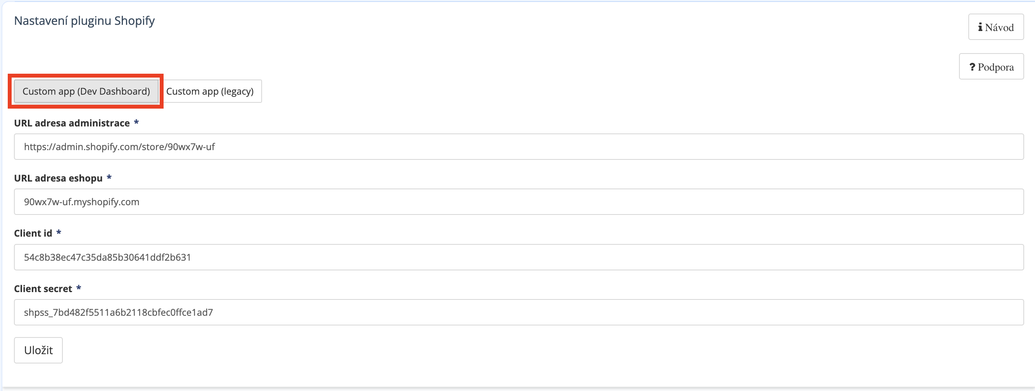Screen dimensions: 1035x391
Task: Click inside the Client secret field
Action: tap(517, 312)
